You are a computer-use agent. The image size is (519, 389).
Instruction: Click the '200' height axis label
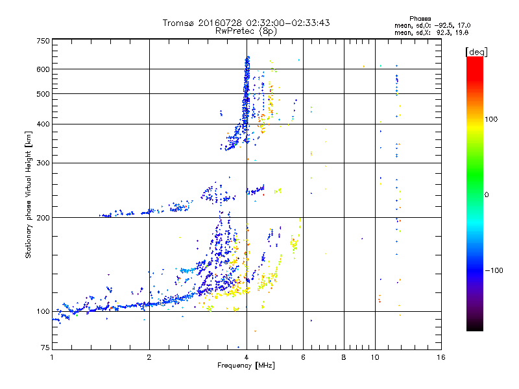[43, 218]
